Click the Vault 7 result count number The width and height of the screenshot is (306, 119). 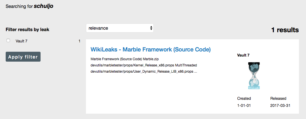[x=79, y=41]
